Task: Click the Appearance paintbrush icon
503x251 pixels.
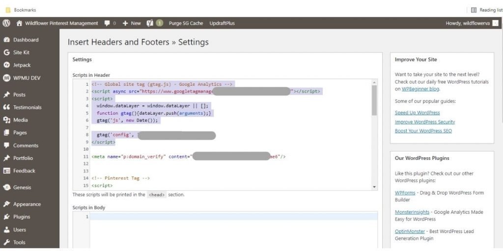Action: [x=6, y=204]
